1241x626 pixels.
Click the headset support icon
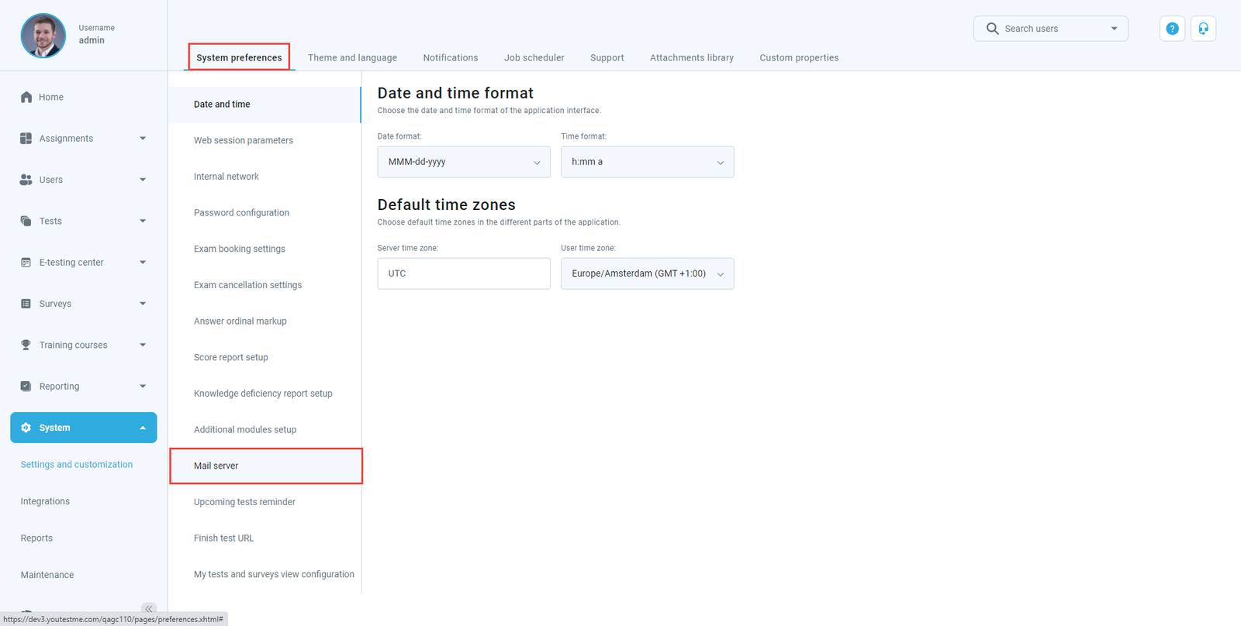(1203, 29)
